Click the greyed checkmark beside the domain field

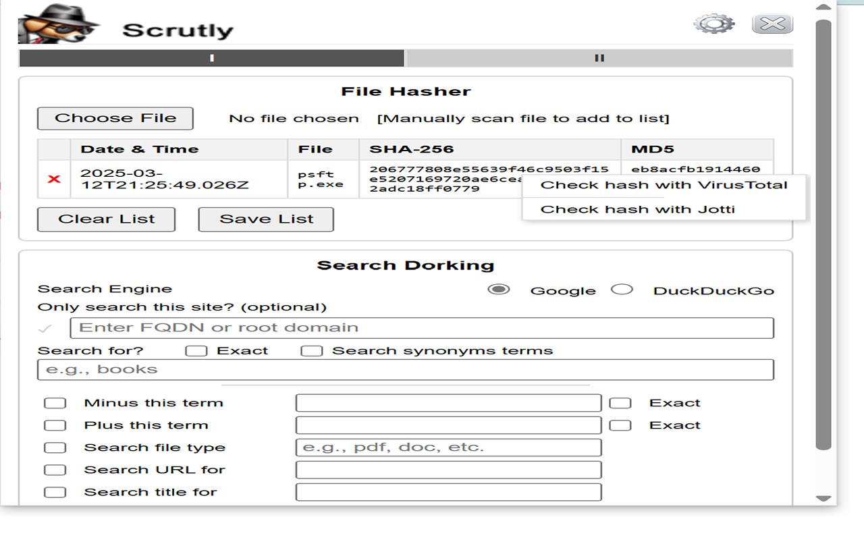[x=45, y=329]
